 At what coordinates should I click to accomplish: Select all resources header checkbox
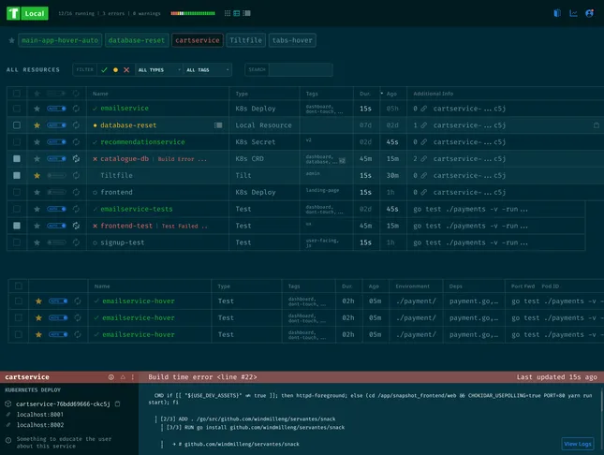click(17, 94)
